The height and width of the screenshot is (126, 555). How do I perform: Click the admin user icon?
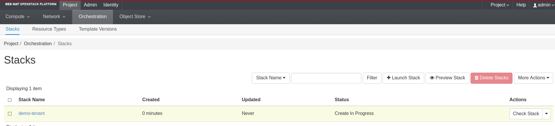(535, 5)
